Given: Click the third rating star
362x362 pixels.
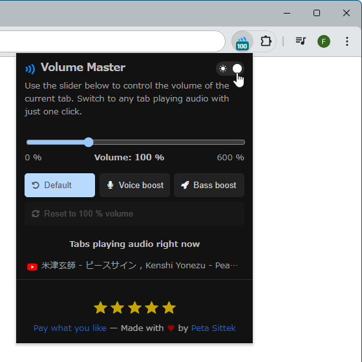Looking at the screenshot, I should (x=134, y=308).
